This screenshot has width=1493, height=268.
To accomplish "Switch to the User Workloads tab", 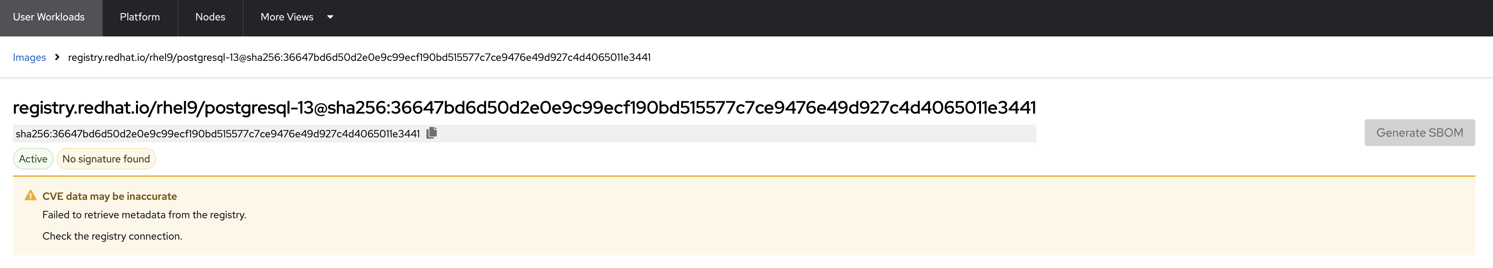I will point(49,17).
